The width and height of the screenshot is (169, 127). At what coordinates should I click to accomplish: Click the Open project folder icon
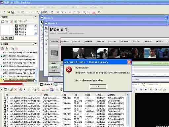click(8, 12)
